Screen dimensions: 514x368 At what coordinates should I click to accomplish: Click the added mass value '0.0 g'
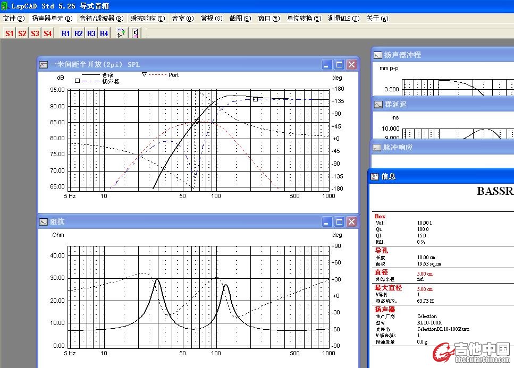click(422, 342)
